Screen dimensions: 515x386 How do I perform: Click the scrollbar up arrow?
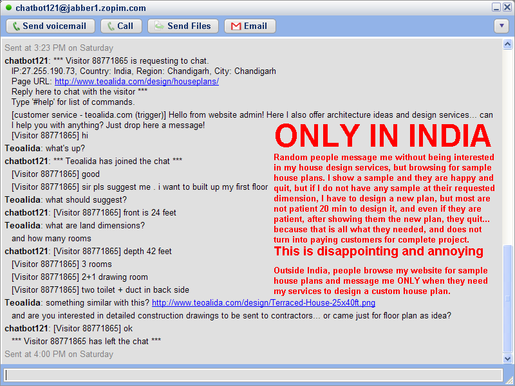(507, 44)
